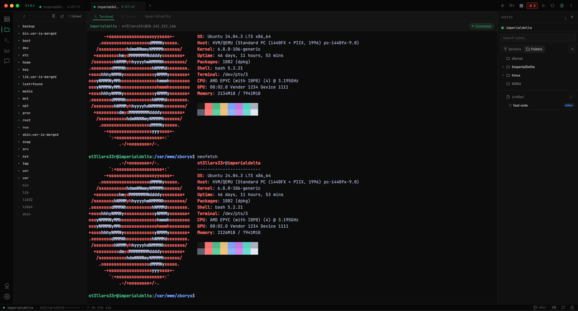Click the SENU logo in title bar
Screen dimensions: 578x311
click(30, 6)
